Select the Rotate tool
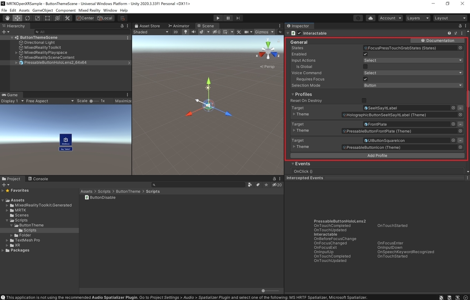Screen dimensions: 470x300 [x=27, y=18]
